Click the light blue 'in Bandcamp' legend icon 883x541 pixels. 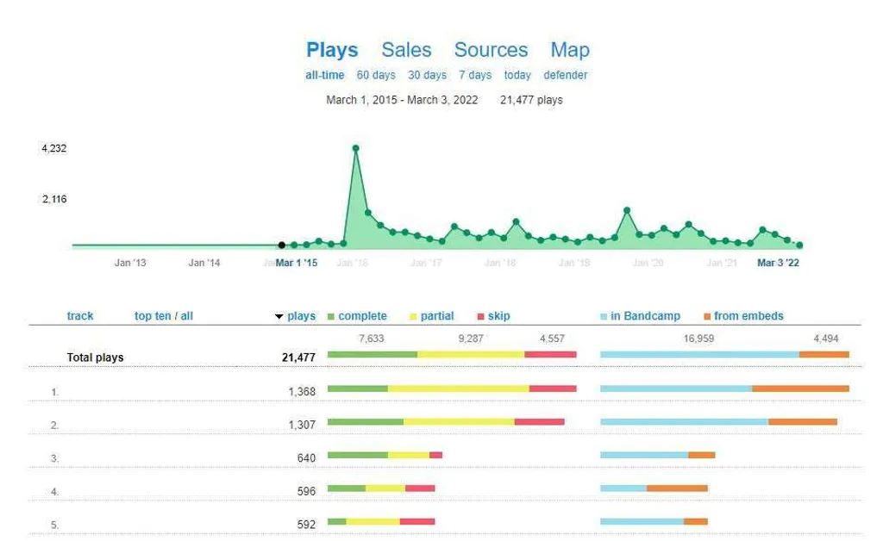click(605, 316)
